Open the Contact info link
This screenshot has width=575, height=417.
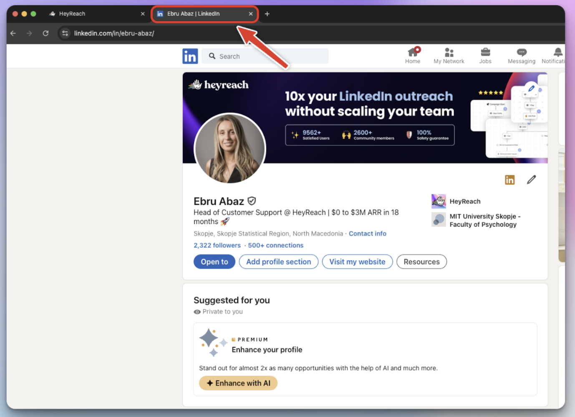pyautogui.click(x=368, y=234)
